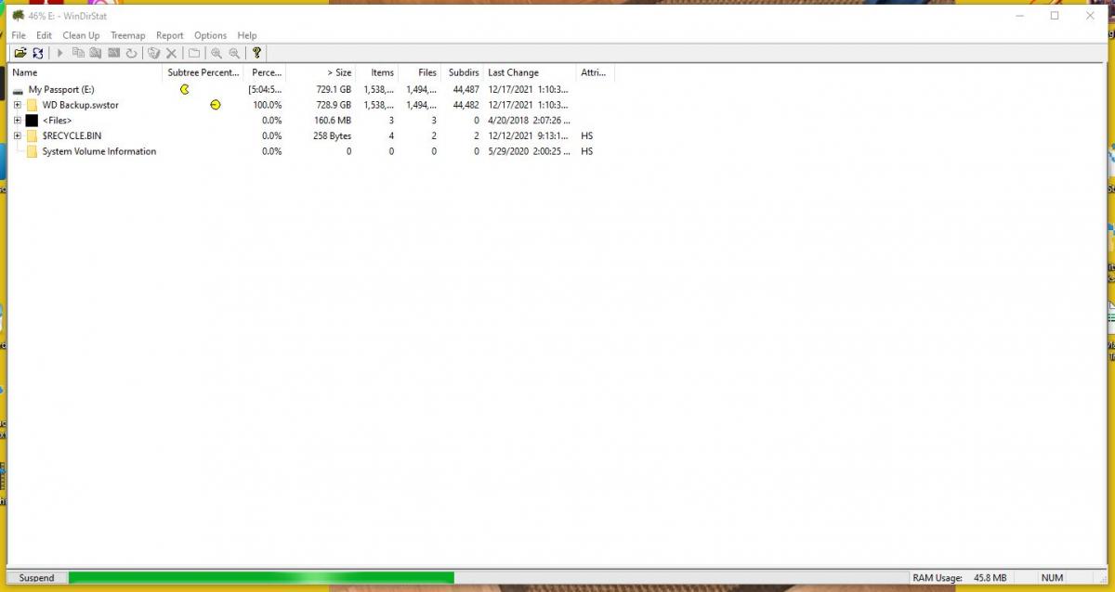Click the Properties toolbar icon
1115x592 pixels.
[193, 54]
